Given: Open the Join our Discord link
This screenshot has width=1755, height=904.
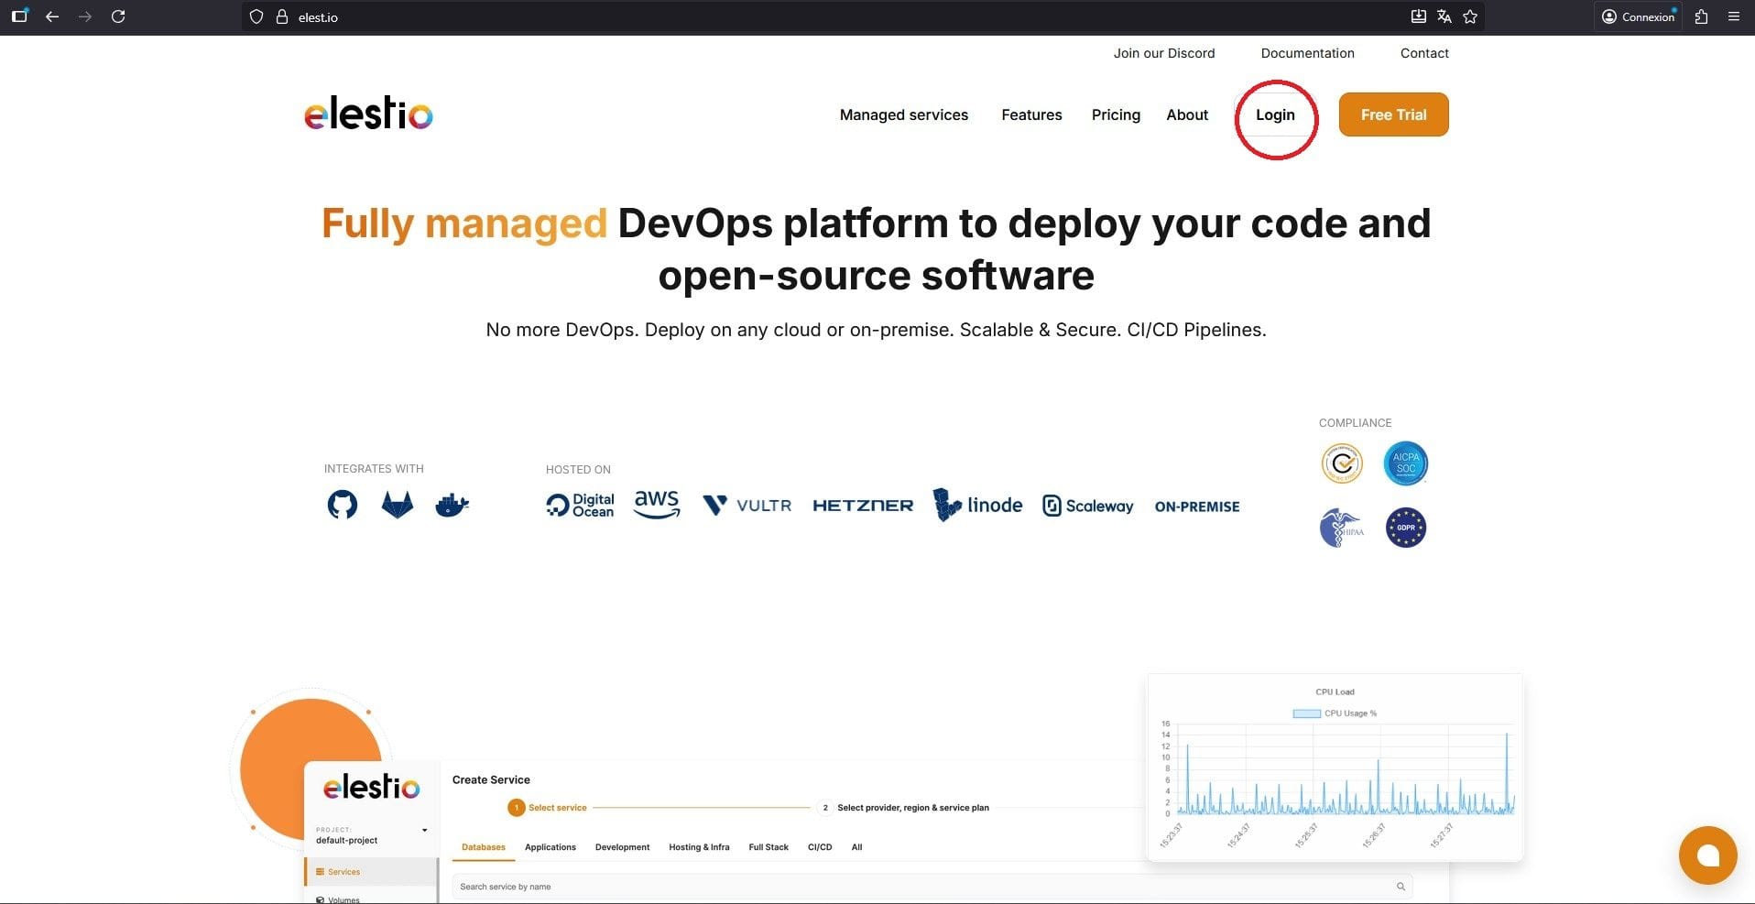Looking at the screenshot, I should pyautogui.click(x=1163, y=53).
